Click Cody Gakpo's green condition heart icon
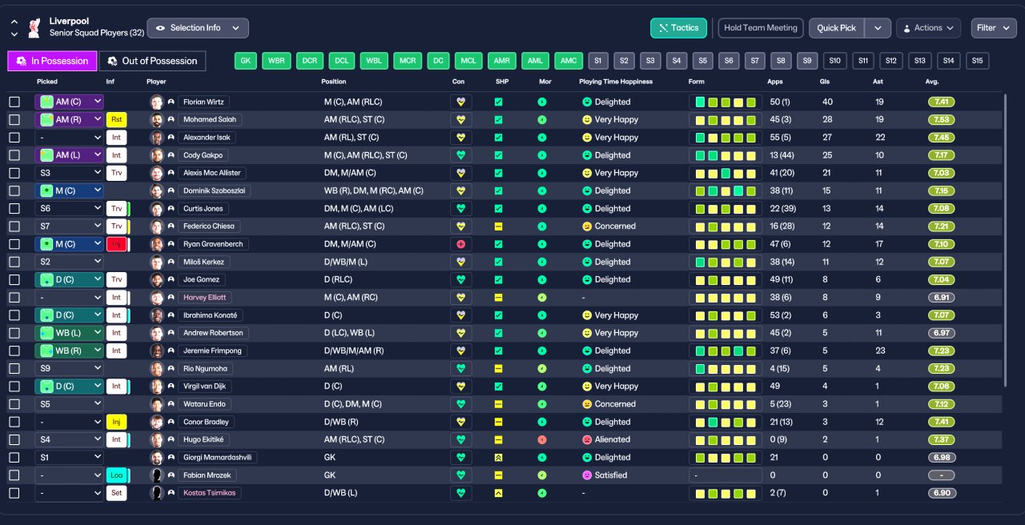The width and height of the screenshot is (1025, 525). coord(460,155)
